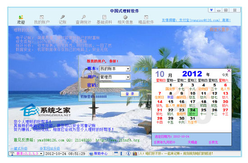
Task: Click the http://www.21info.org website address
Action: (x=118, y=140)
